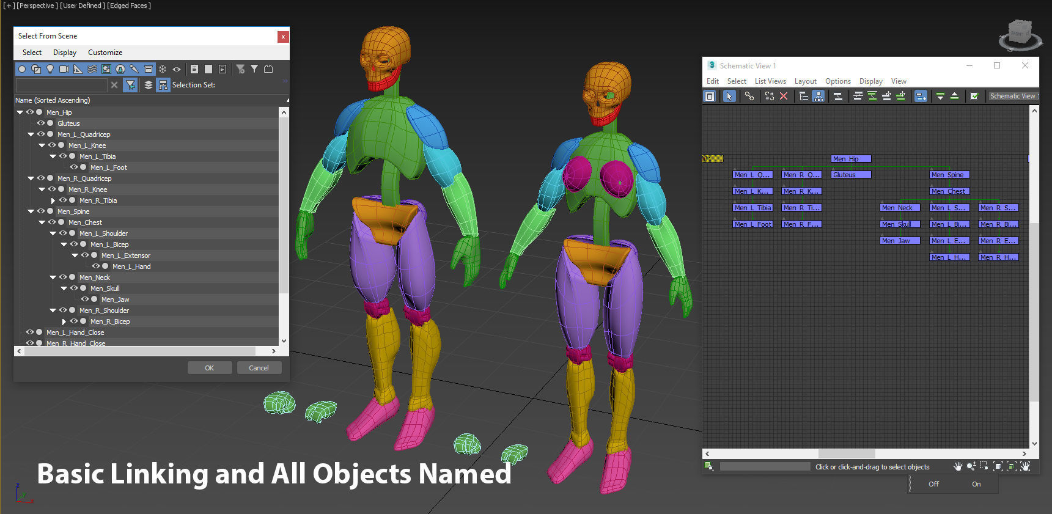Screen dimensions: 1052x514
Task: Click Schematic View horizontal scrollbar thumb
Action: pyautogui.click(x=847, y=453)
